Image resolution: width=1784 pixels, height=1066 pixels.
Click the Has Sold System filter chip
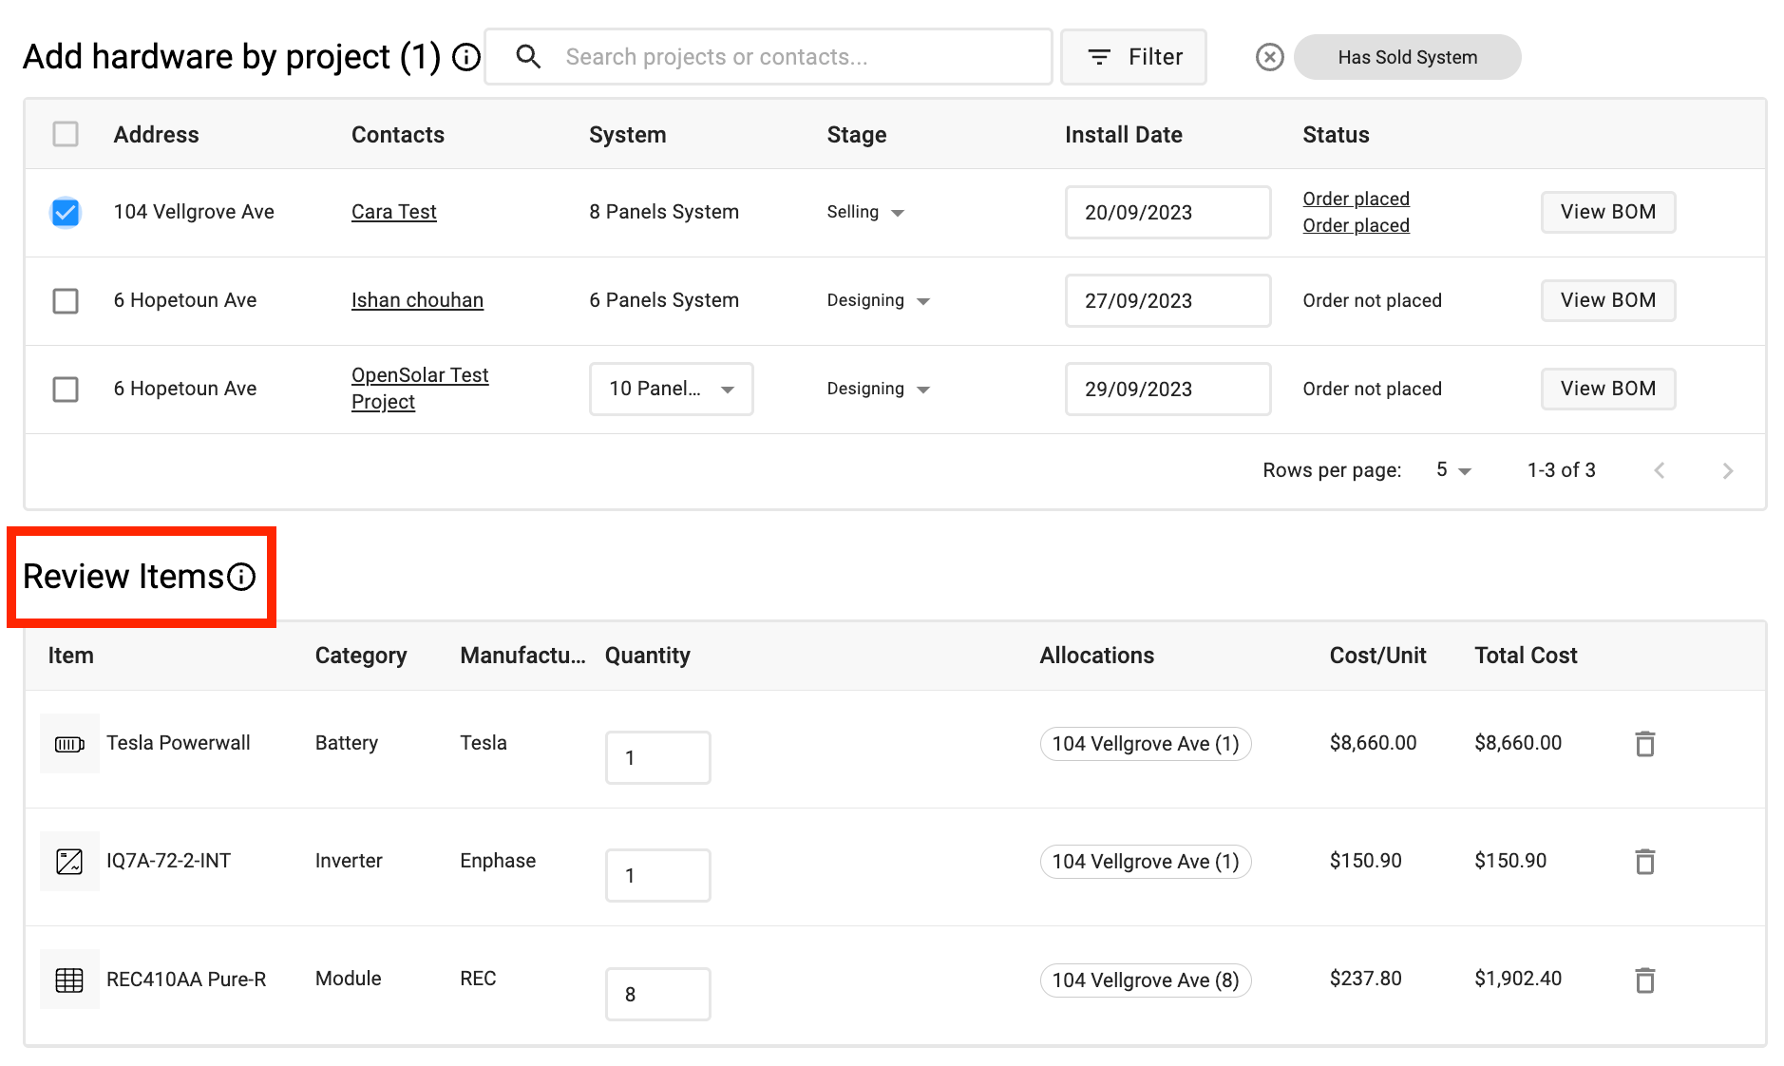point(1407,57)
